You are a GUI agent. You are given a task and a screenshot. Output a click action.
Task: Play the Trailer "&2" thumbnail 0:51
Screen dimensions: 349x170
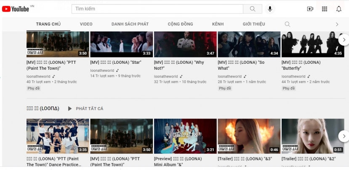313,136
